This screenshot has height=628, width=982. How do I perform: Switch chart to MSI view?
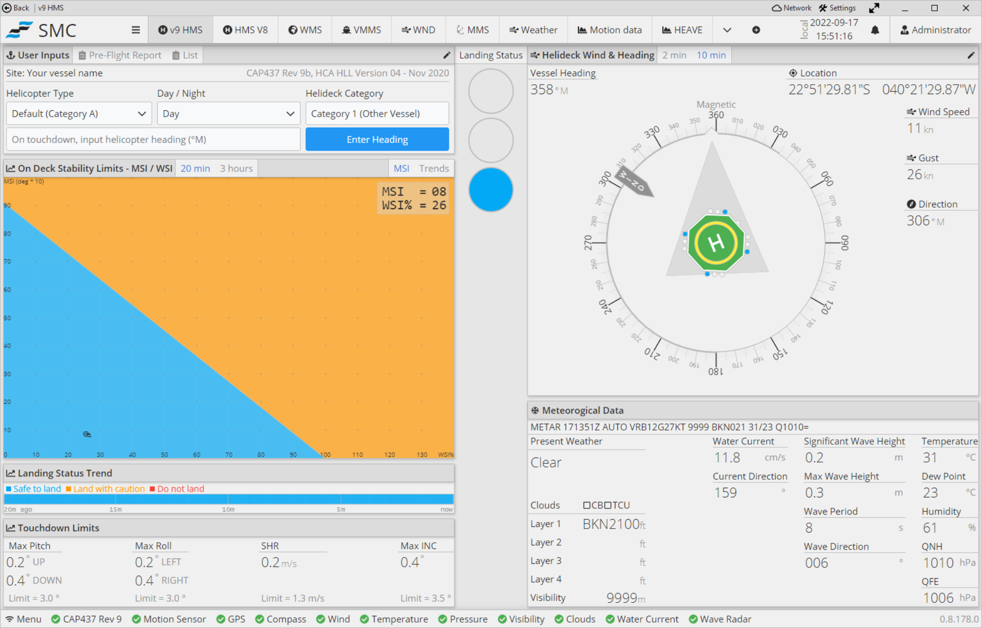[x=401, y=168]
